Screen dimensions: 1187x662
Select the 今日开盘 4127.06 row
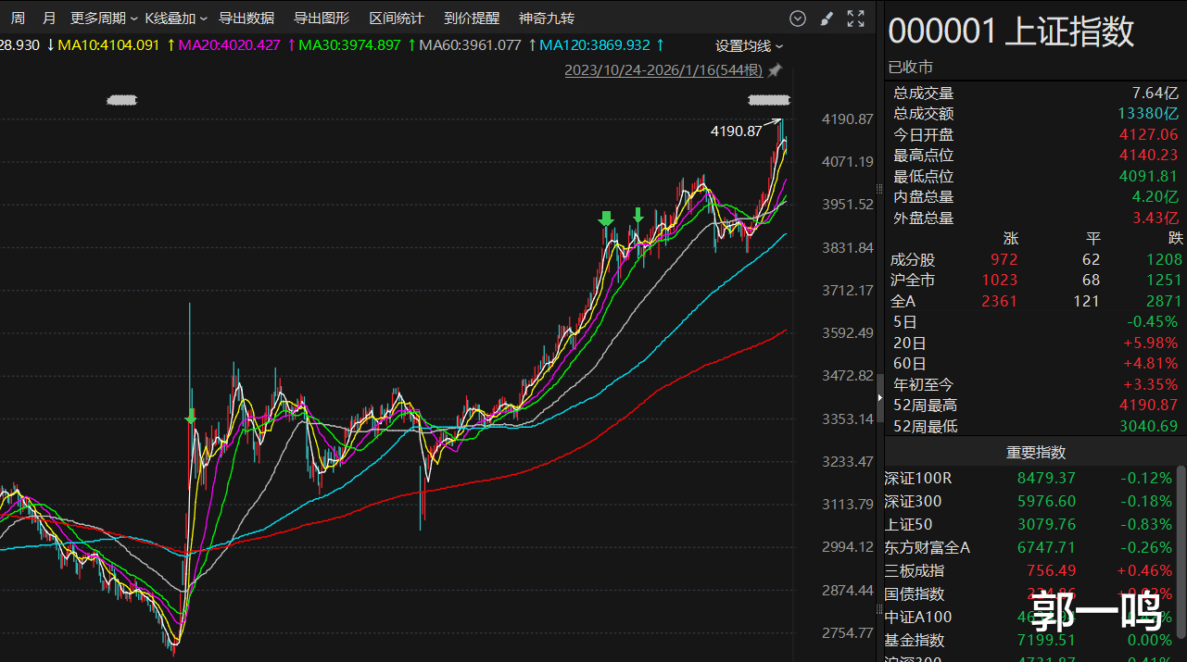(1035, 135)
